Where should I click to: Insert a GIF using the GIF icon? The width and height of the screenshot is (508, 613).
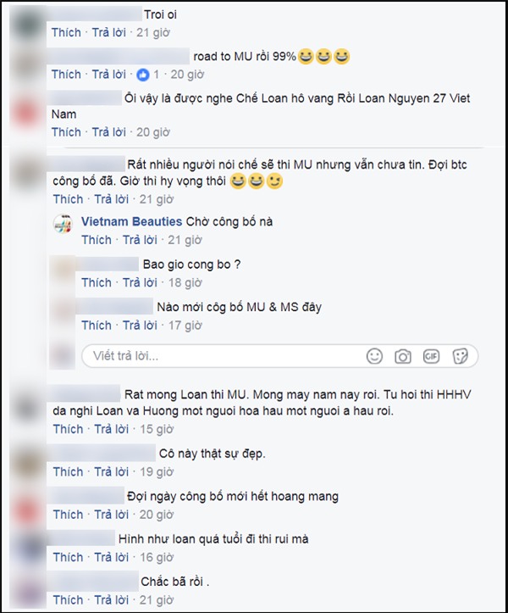click(x=431, y=356)
